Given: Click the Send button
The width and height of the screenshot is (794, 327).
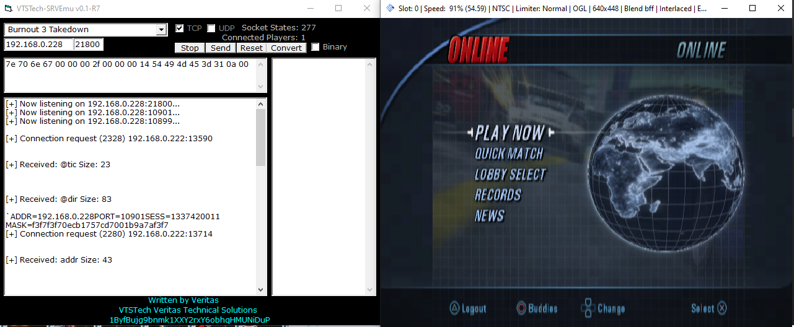Looking at the screenshot, I should coord(221,48).
